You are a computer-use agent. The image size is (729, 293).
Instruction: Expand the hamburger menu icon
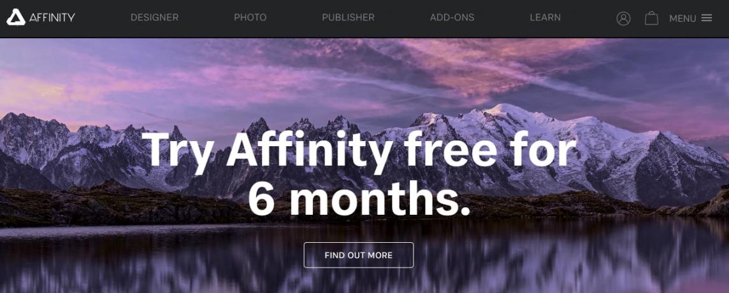click(x=706, y=18)
